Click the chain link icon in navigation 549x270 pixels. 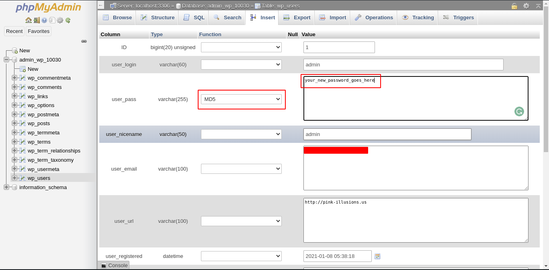[x=84, y=41]
